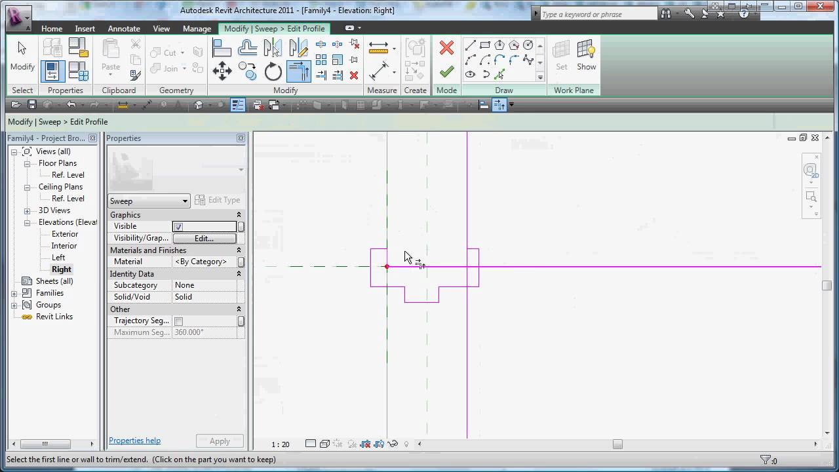Click the Visibility/Graphics Edit... button
The image size is (839, 472).
point(204,239)
